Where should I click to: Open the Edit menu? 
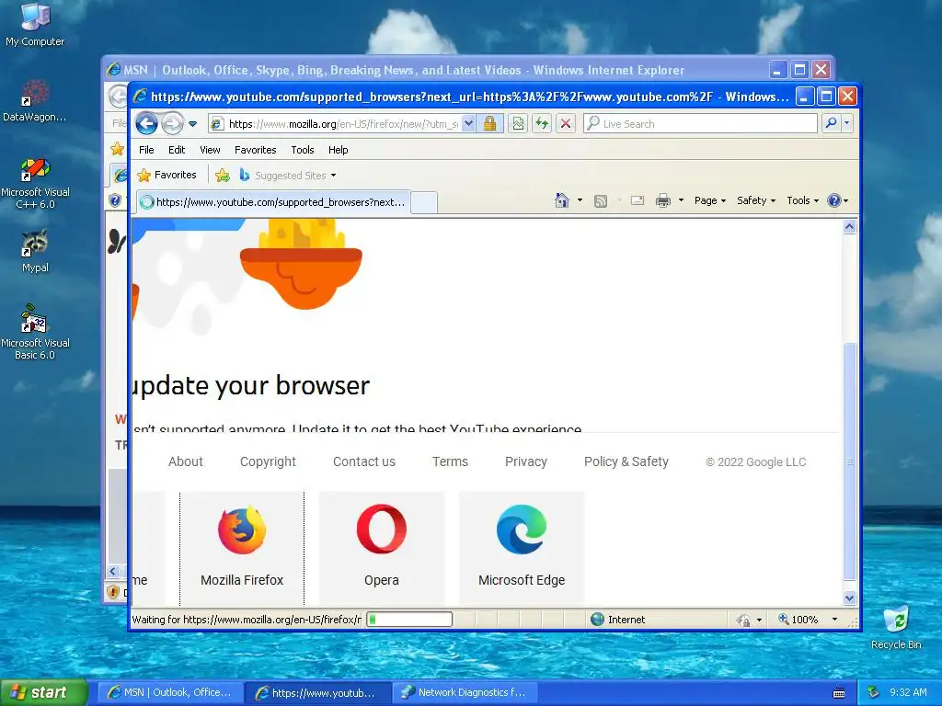177,150
